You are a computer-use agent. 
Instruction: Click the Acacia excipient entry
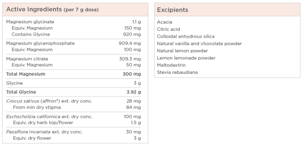click(164, 22)
